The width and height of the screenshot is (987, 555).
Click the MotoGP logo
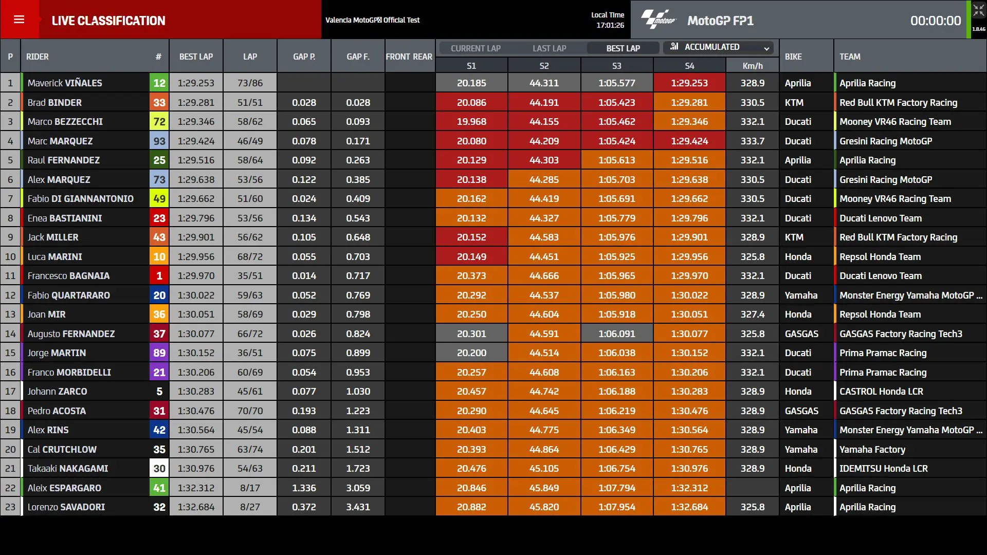pyautogui.click(x=659, y=20)
